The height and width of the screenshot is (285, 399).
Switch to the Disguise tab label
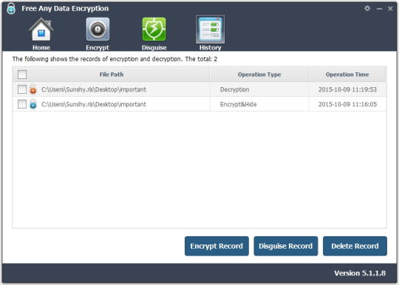pyautogui.click(x=154, y=47)
